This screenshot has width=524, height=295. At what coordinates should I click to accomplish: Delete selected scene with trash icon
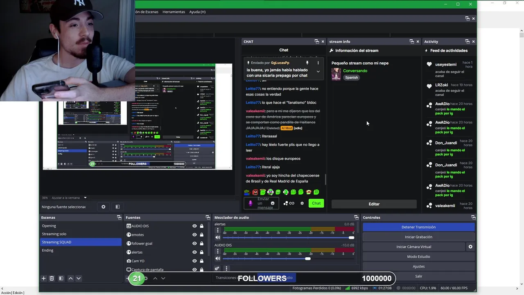[x=52, y=278]
